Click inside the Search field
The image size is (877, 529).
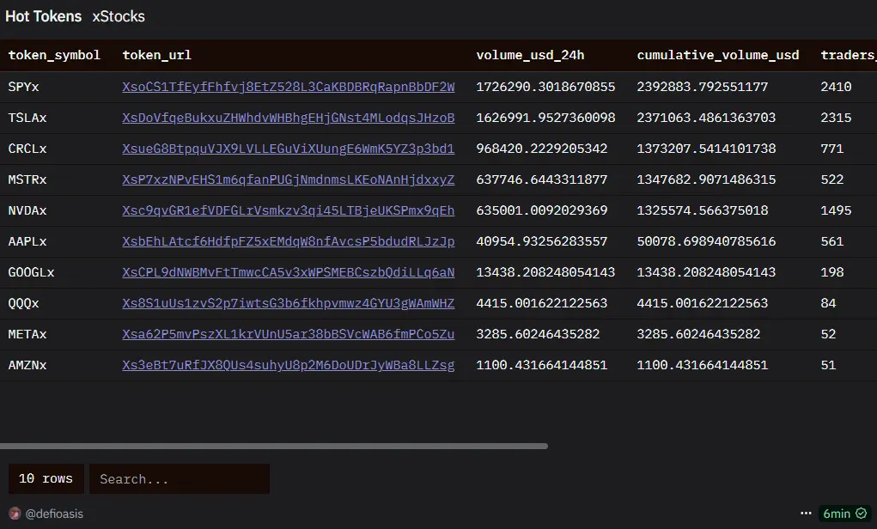179,478
